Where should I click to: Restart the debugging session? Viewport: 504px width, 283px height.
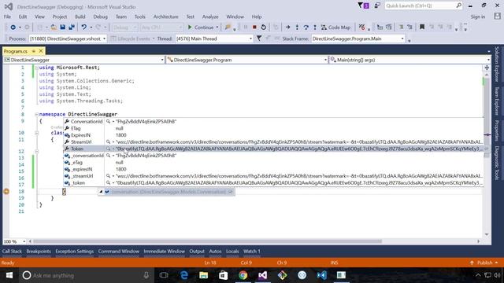[x=264, y=28]
